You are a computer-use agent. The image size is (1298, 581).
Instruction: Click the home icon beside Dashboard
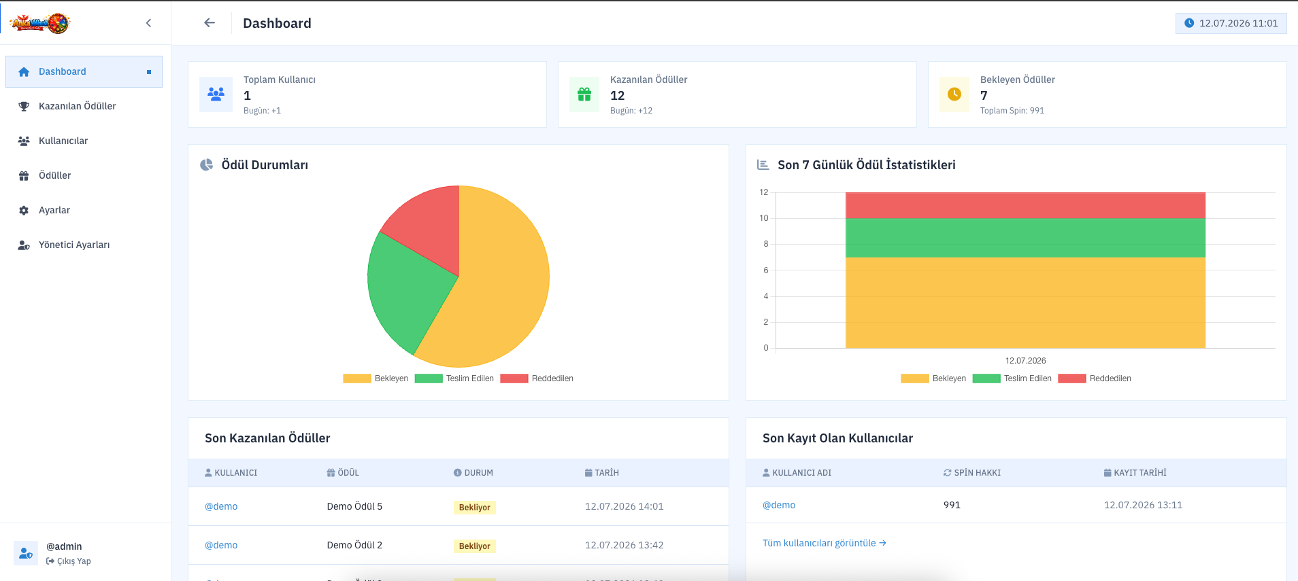[x=24, y=72]
